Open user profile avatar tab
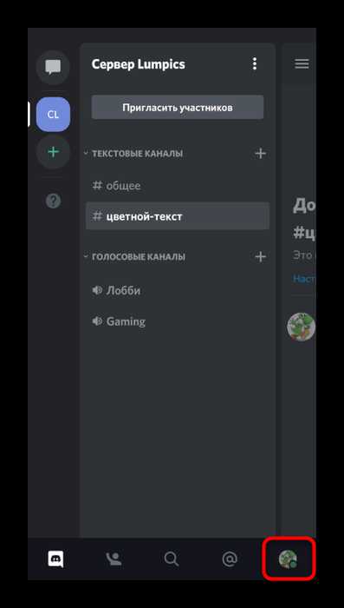344x608 pixels. pyautogui.click(x=288, y=559)
